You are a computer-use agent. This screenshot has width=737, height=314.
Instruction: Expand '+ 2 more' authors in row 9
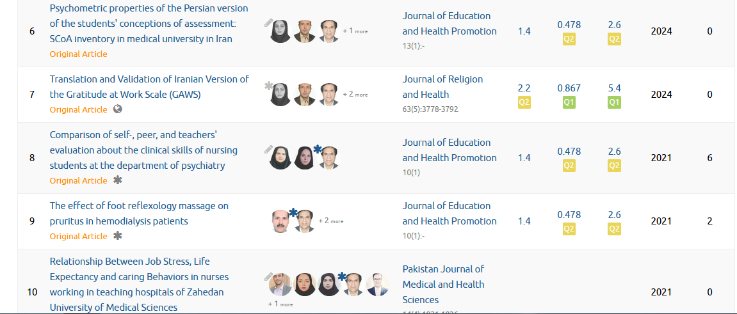click(x=331, y=221)
